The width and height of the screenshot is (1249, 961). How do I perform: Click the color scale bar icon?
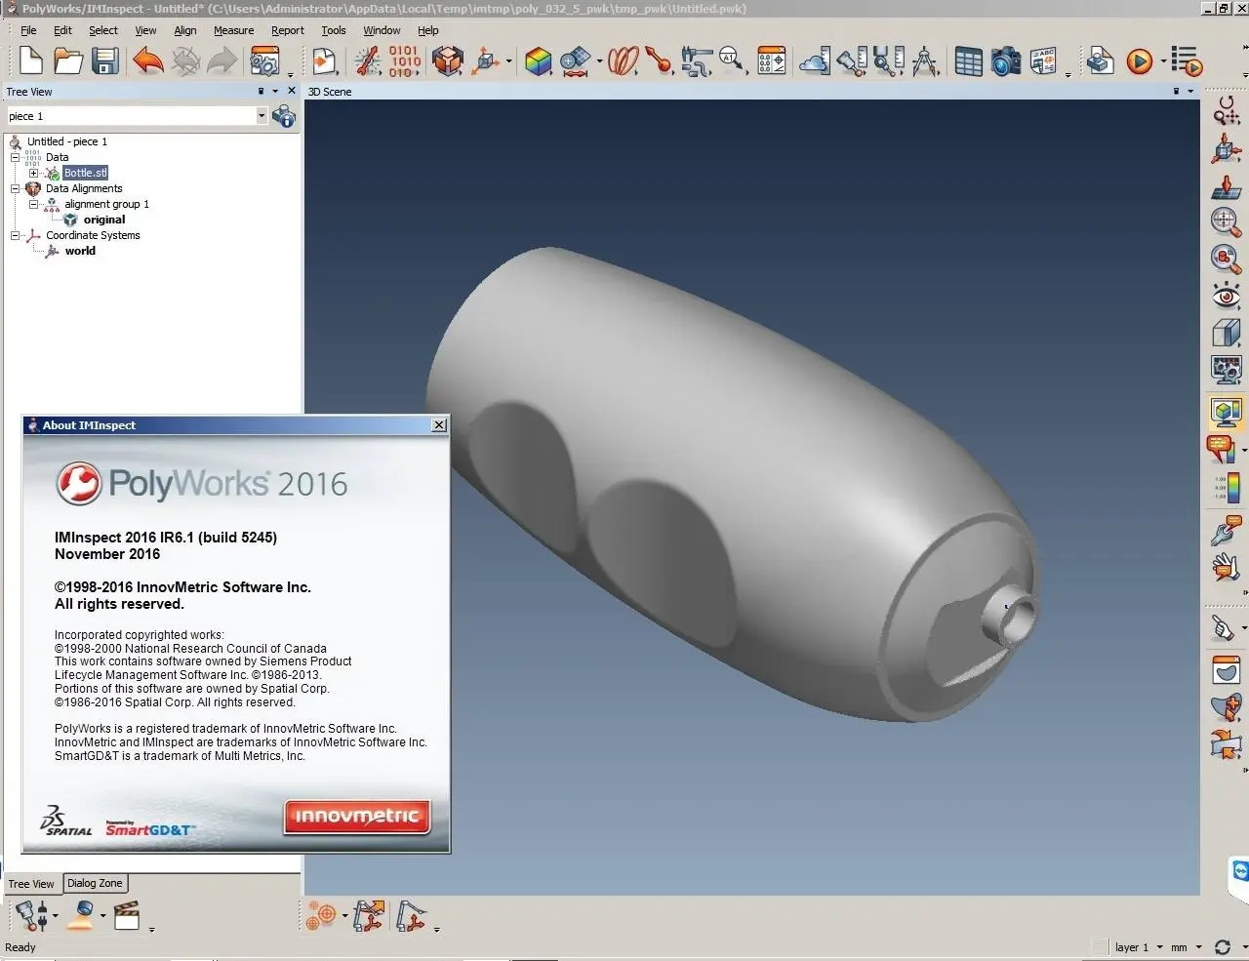1226,487
